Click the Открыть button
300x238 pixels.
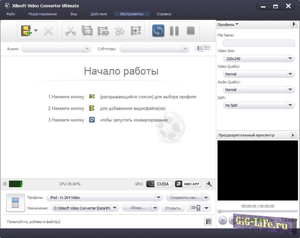click(173, 208)
